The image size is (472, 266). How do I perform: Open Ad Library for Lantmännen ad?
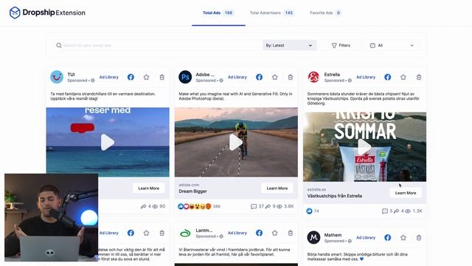[237, 233]
